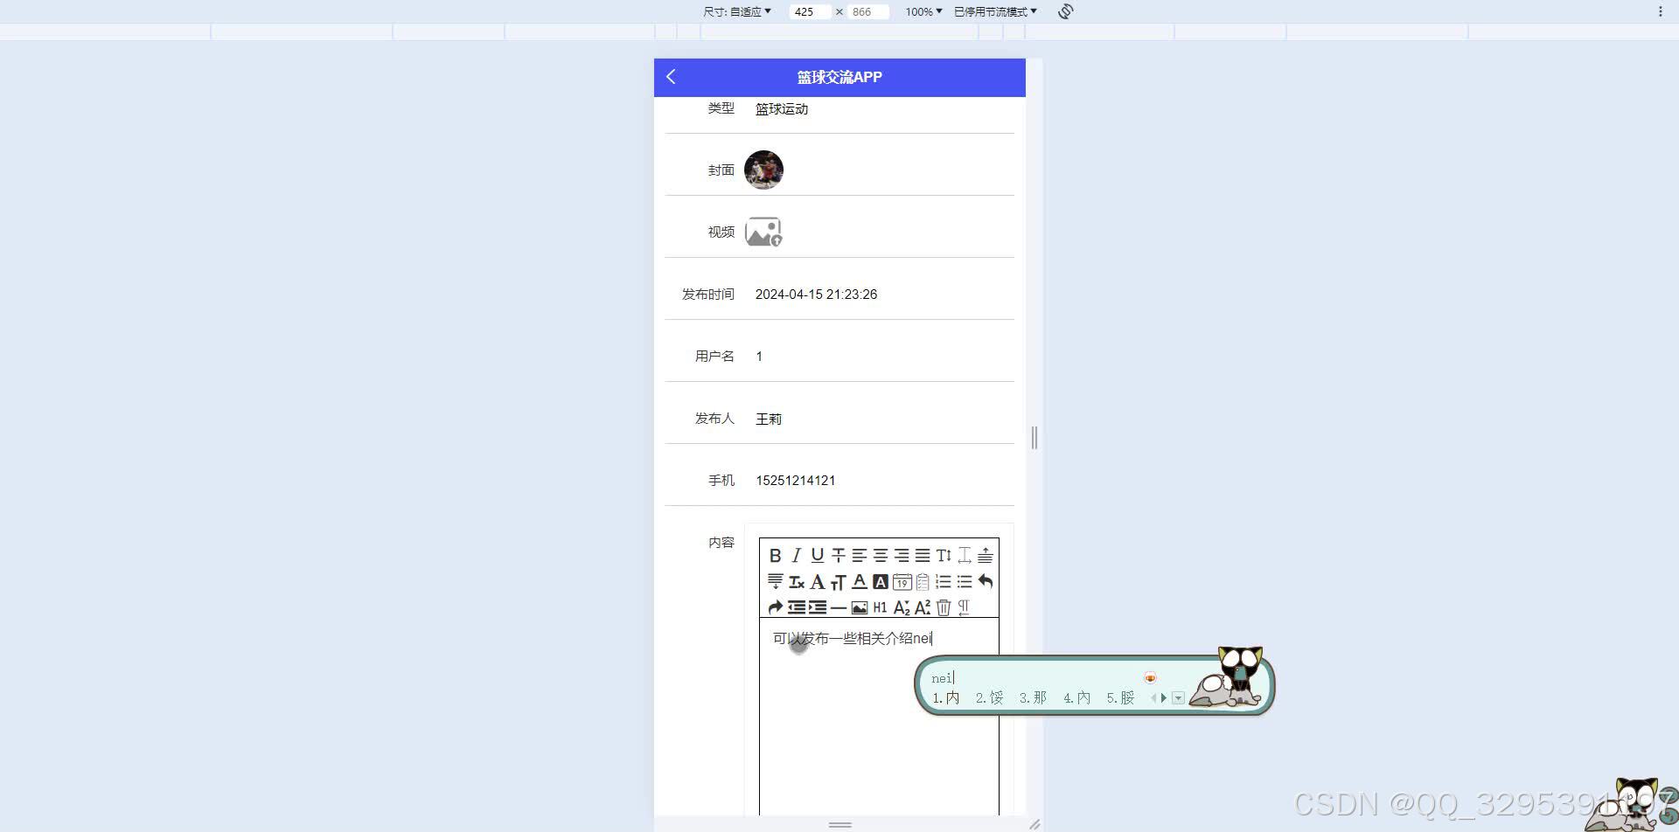This screenshot has height=832, width=1679.
Task: Select IME candidate 2 馁
Action: point(989,697)
